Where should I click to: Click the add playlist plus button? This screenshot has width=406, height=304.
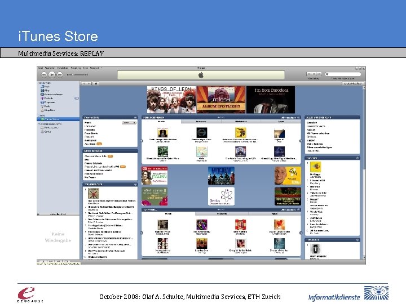click(43, 261)
